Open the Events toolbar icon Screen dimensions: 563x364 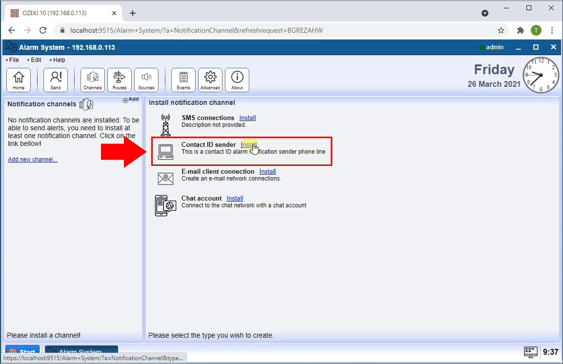[183, 80]
